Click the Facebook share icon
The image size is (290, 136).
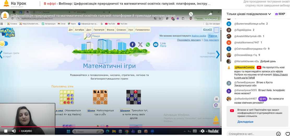click(x=133, y=44)
